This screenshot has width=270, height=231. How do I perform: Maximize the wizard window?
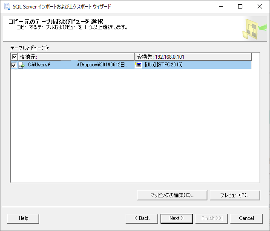tap(240, 7)
